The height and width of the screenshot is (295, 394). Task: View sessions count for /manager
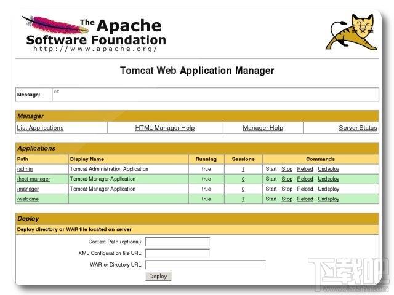(243, 189)
